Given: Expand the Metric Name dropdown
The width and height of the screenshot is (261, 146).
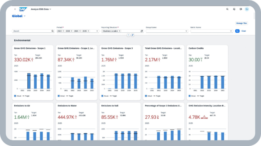Looking at the screenshot, I should pos(231,31).
